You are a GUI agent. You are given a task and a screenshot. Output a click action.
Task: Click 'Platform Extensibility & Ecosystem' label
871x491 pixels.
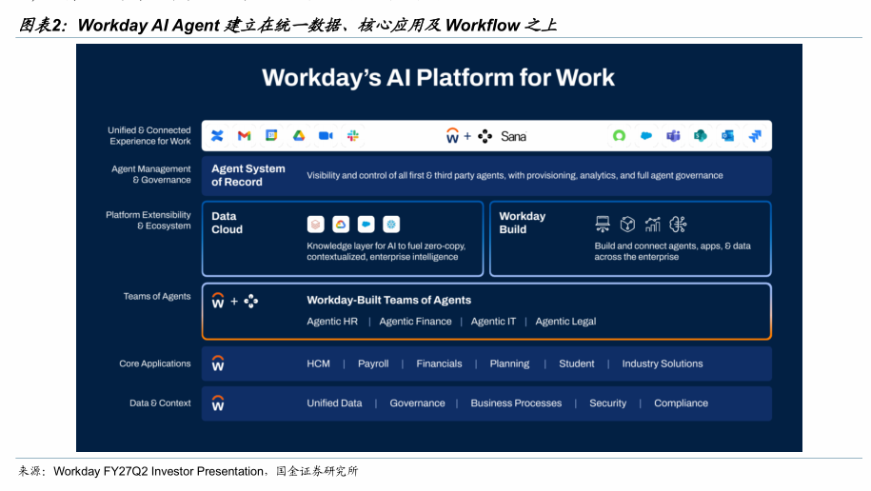(148, 220)
